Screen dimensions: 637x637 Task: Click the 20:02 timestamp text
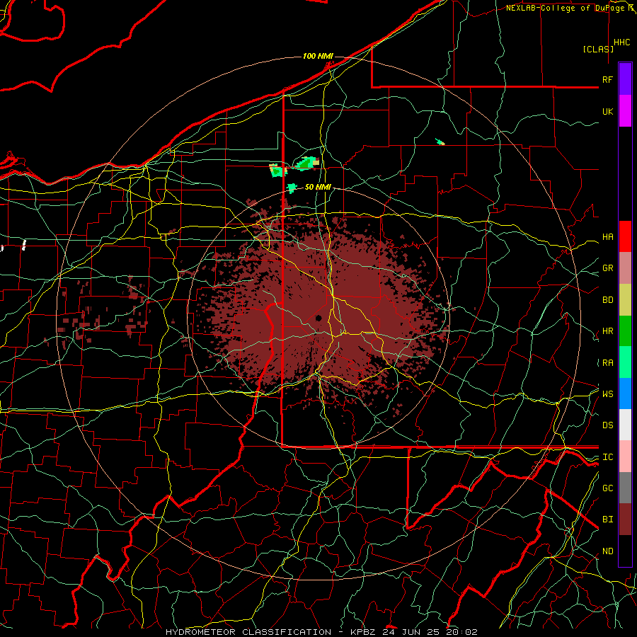[462, 632]
